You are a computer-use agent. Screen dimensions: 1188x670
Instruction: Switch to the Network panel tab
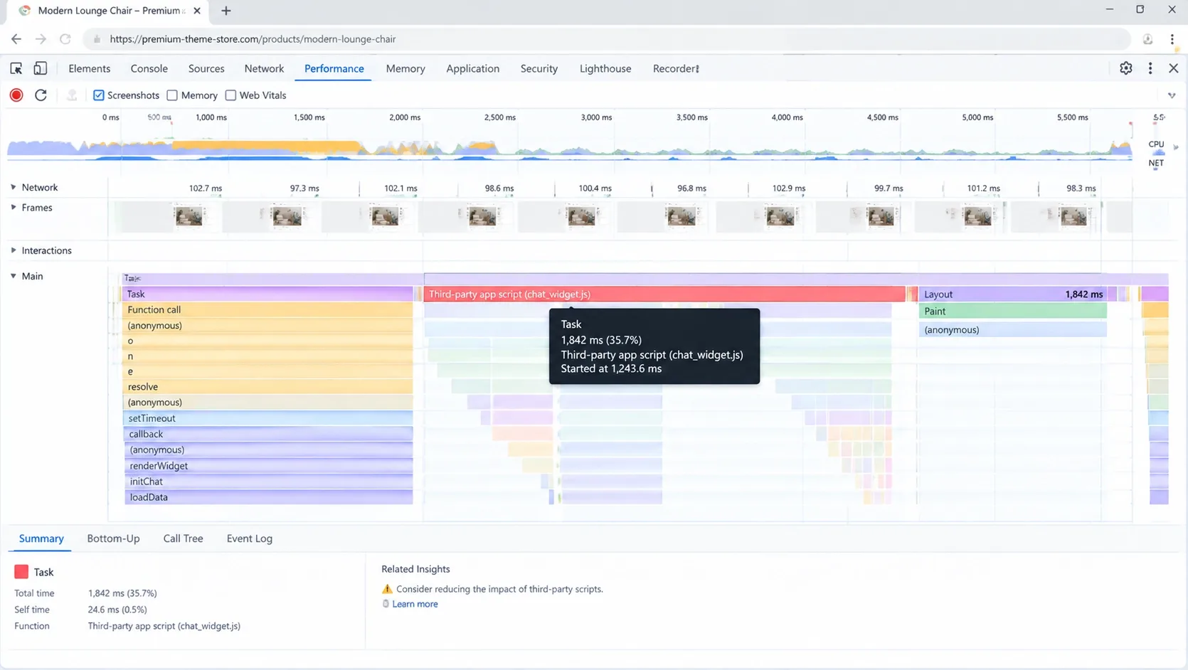(x=264, y=68)
